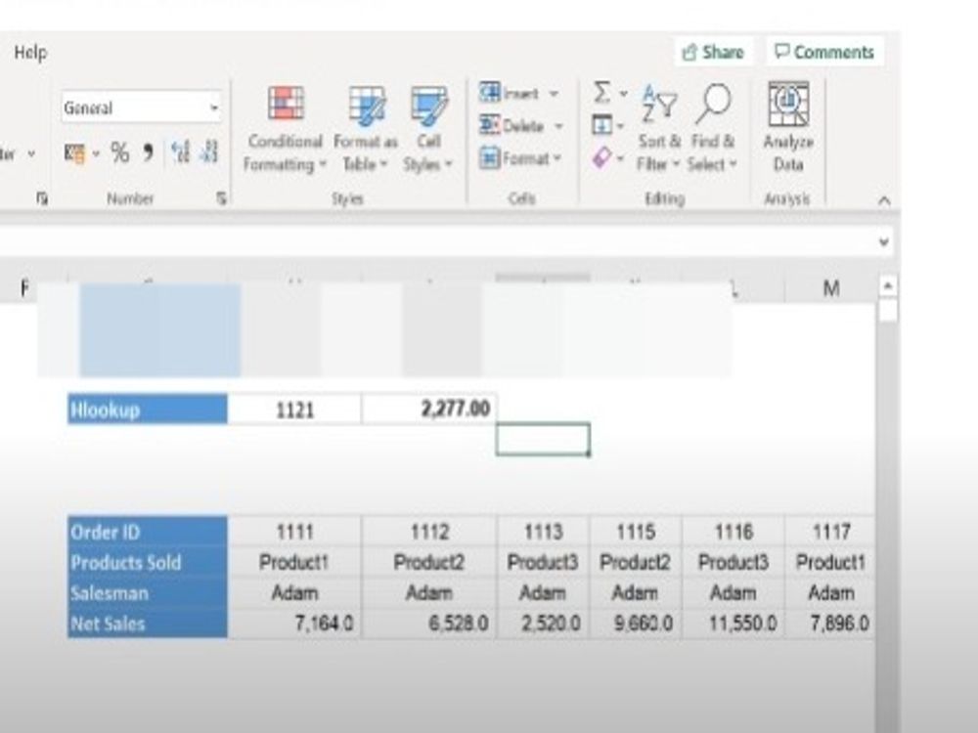Open the Help tab
Viewport: 978px width, 733px height.
[30, 53]
